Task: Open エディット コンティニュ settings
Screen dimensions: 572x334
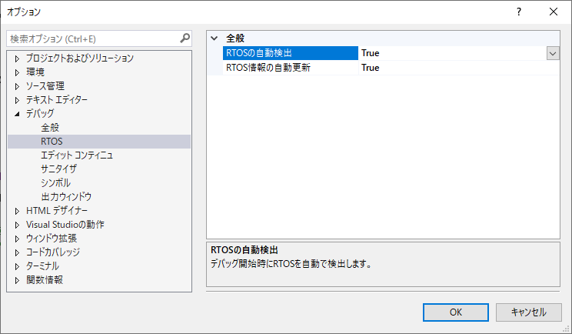Action: pos(77,155)
